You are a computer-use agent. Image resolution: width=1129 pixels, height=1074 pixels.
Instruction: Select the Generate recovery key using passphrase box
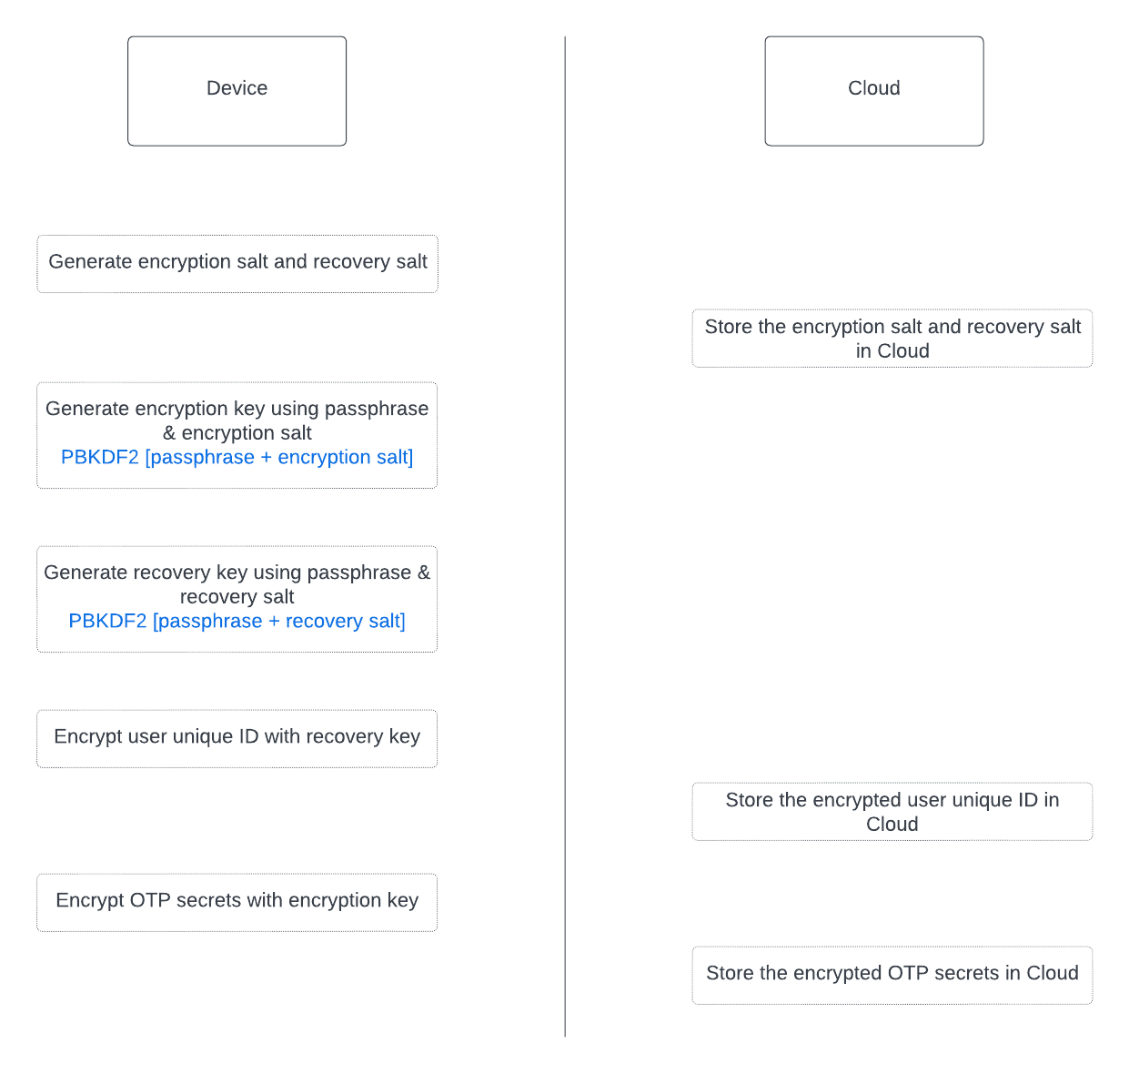click(x=237, y=599)
